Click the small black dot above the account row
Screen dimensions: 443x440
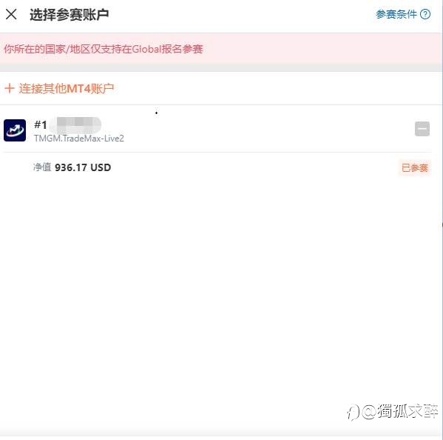coord(156,113)
